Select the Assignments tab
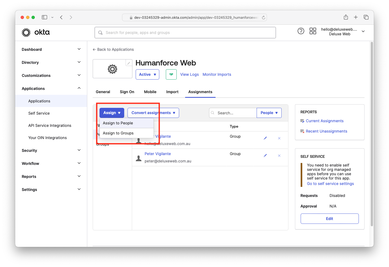The image size is (389, 267). pos(200,92)
